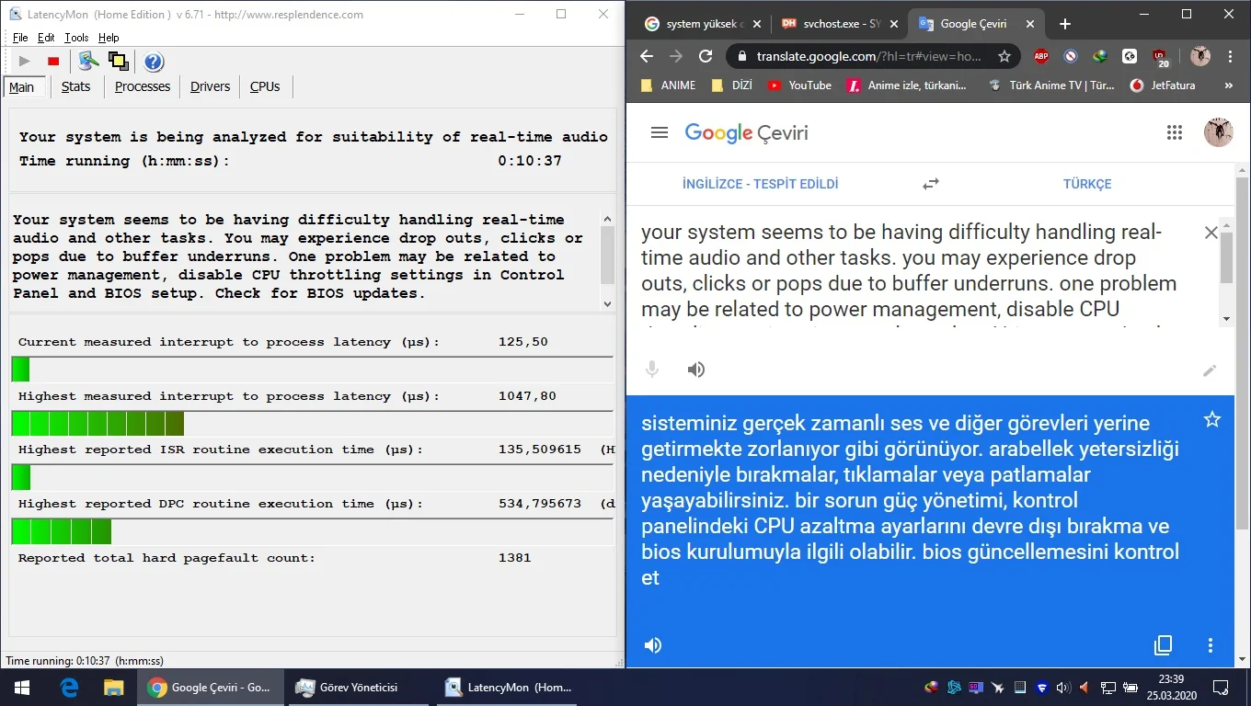Open the File menu in LatencyMon
This screenshot has height=706, width=1251.
[20, 38]
